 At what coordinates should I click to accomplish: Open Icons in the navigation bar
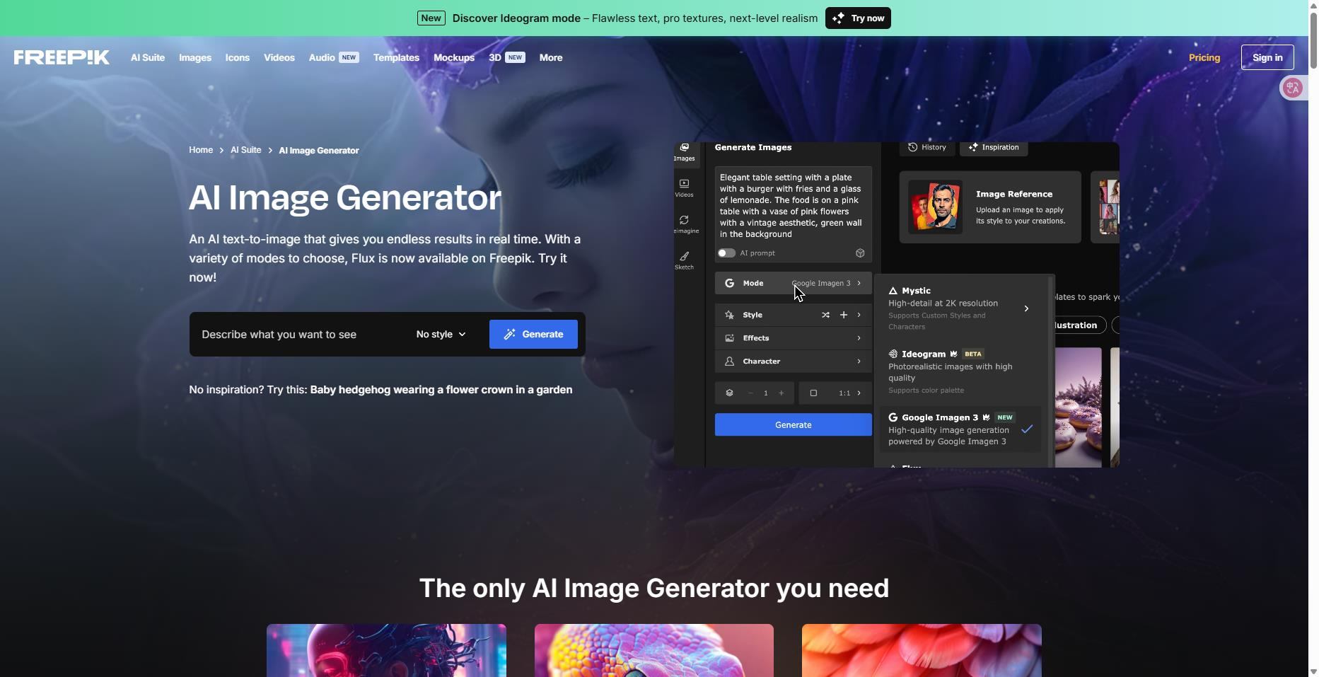point(238,57)
